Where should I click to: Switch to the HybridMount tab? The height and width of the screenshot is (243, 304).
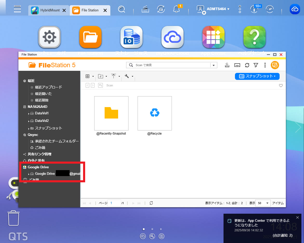click(46, 10)
